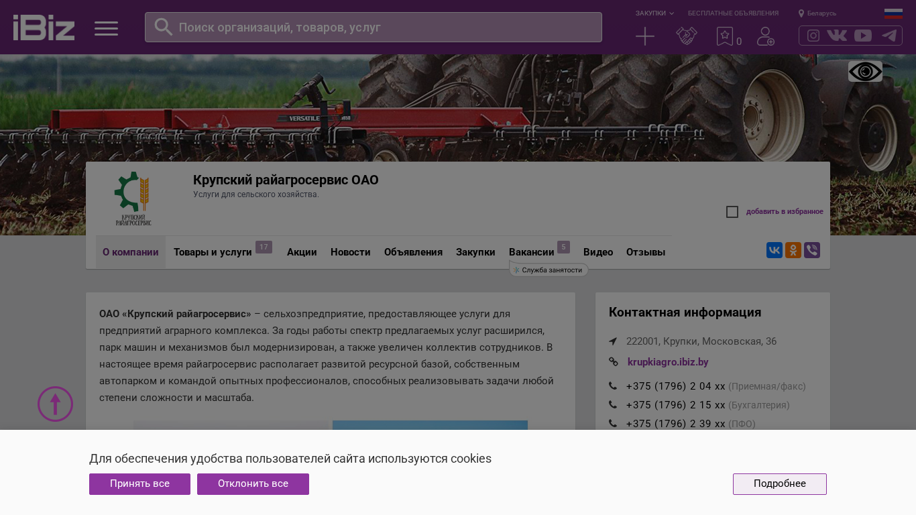
Task: Open the YouTube channel from header
Action: click(863, 36)
